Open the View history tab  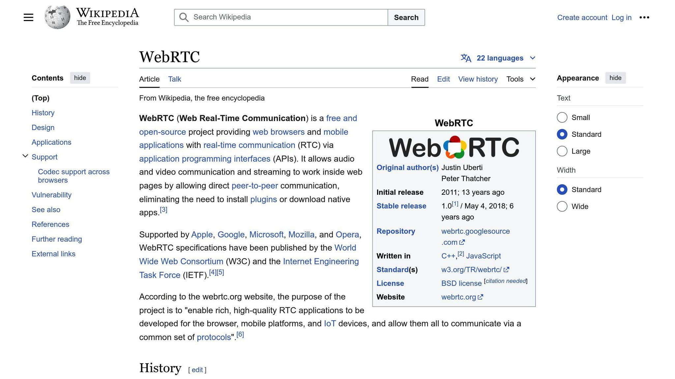click(x=478, y=79)
